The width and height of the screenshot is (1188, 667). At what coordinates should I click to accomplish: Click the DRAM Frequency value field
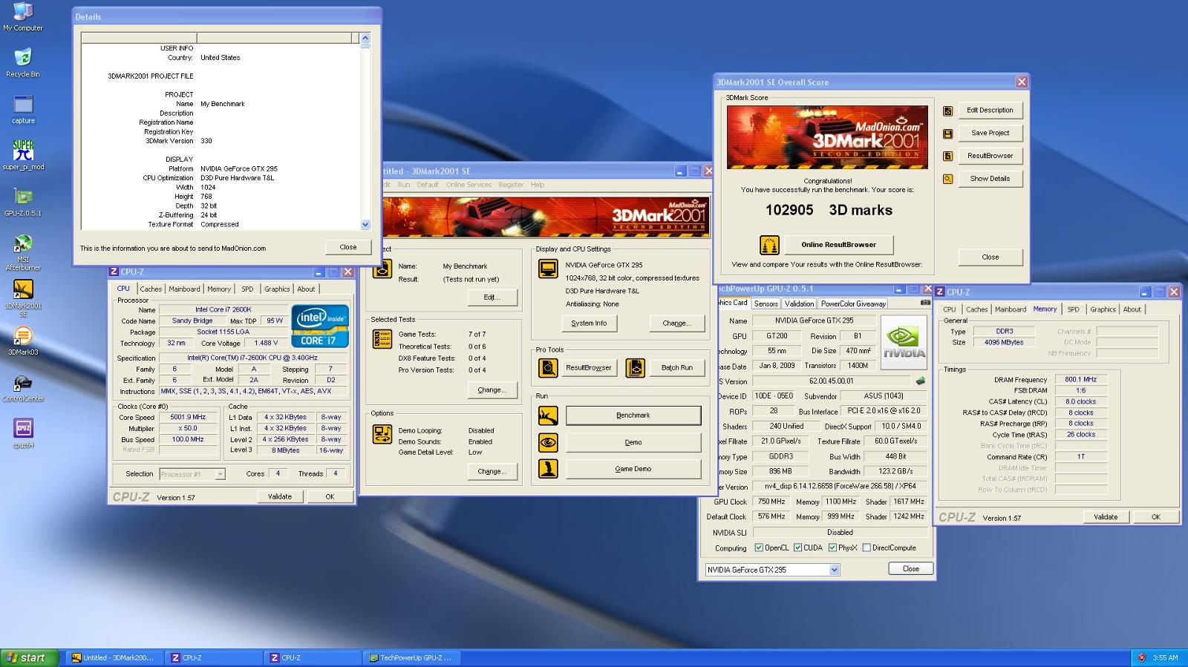[1080, 379]
